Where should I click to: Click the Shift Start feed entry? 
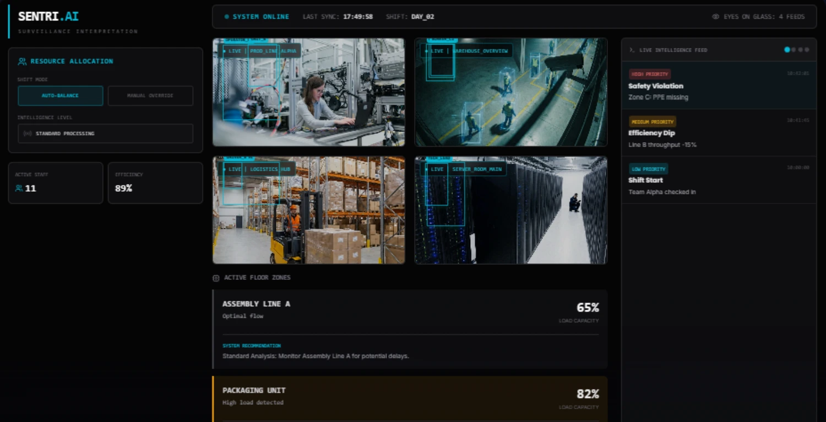tap(718, 180)
